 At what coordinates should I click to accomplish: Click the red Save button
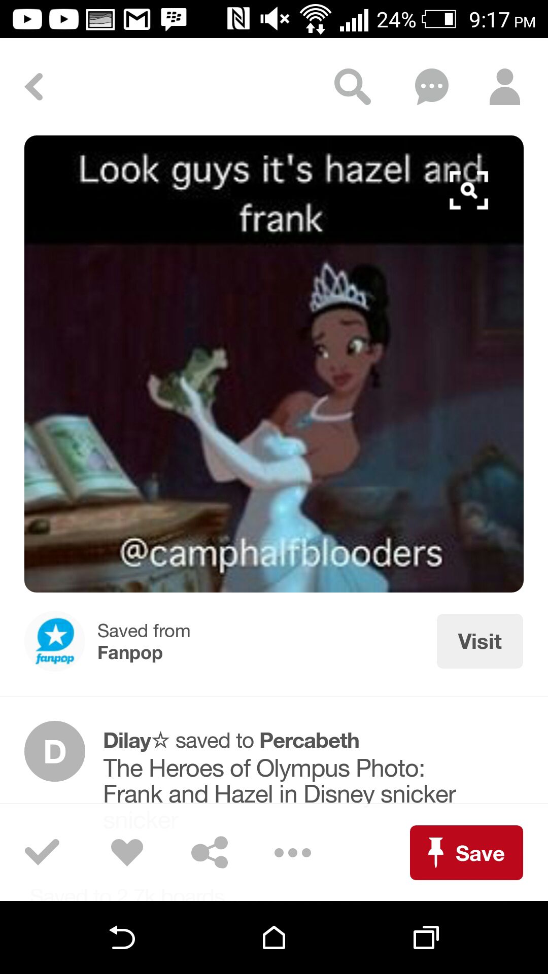click(x=466, y=853)
